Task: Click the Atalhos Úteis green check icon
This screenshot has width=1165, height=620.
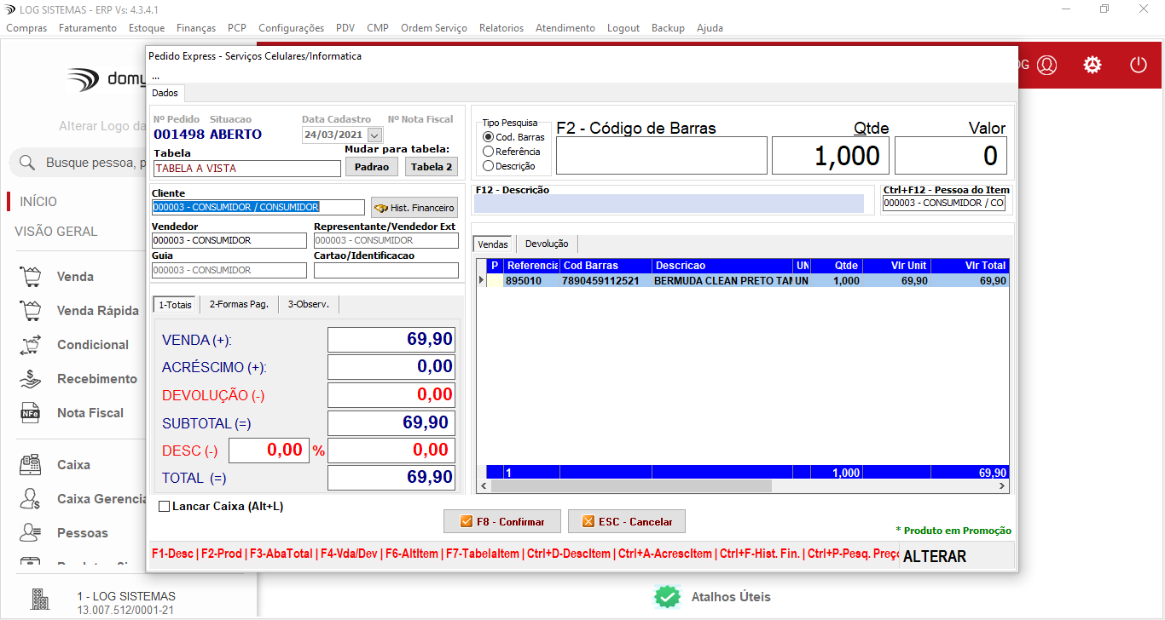Action: click(x=667, y=596)
